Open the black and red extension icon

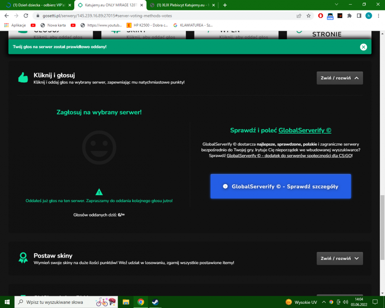340,16
